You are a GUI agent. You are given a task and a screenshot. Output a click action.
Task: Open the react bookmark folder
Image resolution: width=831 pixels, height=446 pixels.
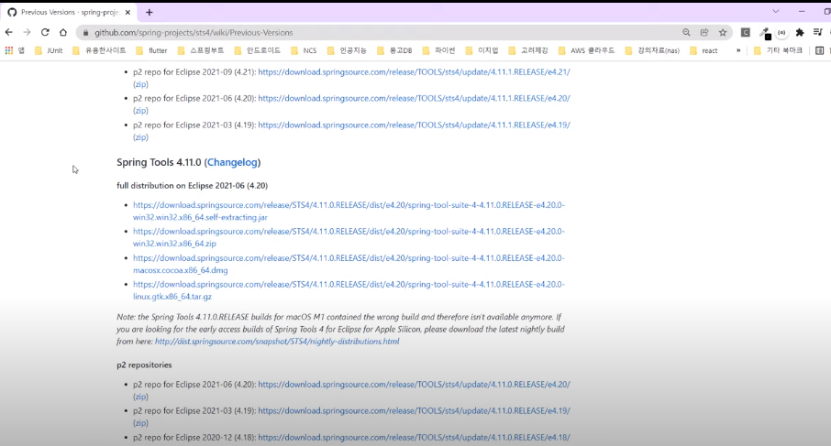[x=704, y=50]
